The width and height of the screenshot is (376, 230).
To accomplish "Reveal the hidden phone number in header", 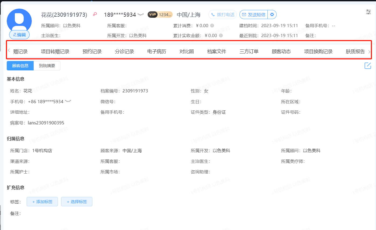I will [x=141, y=15].
